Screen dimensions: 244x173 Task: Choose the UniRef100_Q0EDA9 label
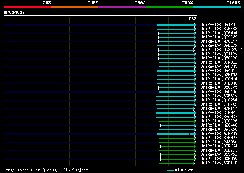point(219,159)
